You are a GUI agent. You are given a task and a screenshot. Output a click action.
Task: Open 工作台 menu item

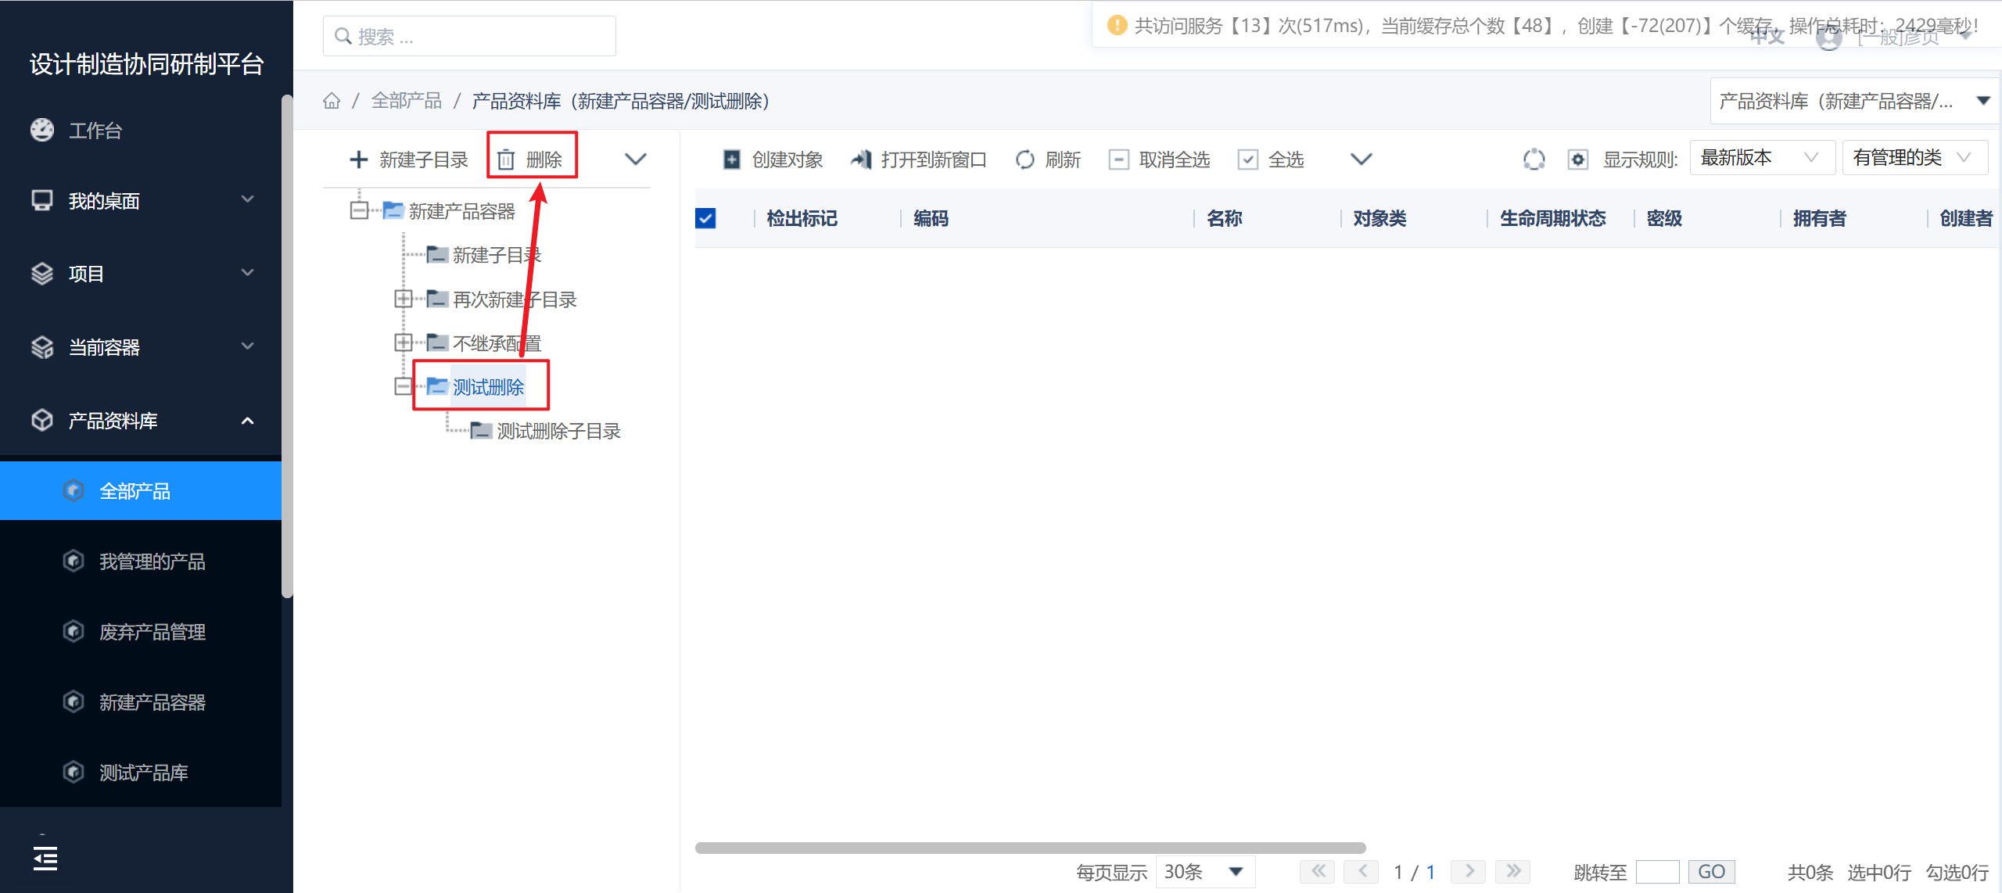tap(141, 131)
